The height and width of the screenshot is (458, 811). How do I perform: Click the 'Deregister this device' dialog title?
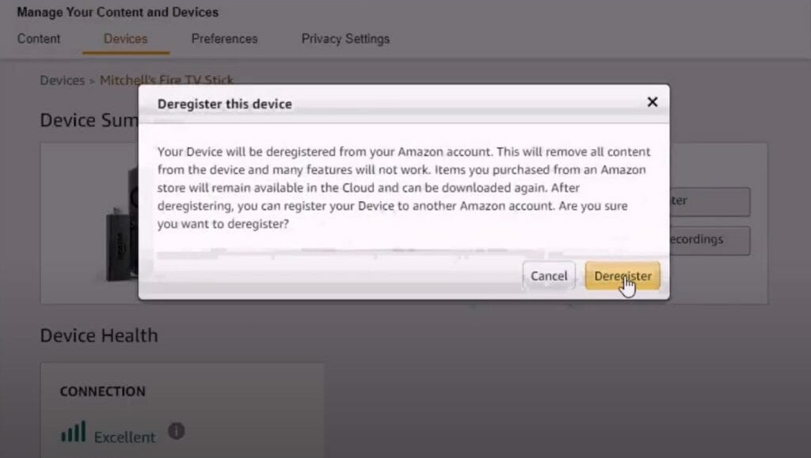pyautogui.click(x=225, y=104)
